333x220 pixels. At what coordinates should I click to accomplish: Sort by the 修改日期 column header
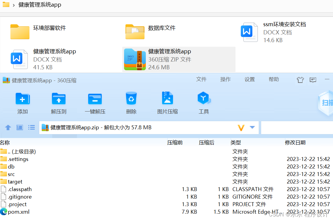tap(295, 143)
